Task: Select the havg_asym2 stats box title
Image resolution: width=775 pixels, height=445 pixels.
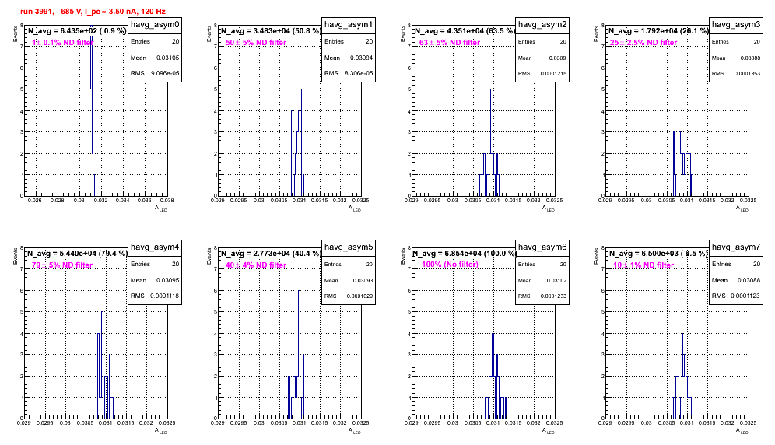Action: [x=542, y=25]
